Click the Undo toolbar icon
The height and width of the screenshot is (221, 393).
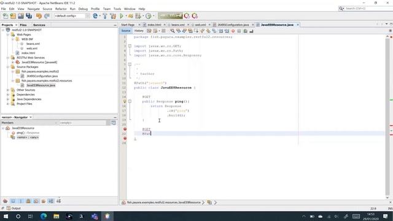[39, 16]
